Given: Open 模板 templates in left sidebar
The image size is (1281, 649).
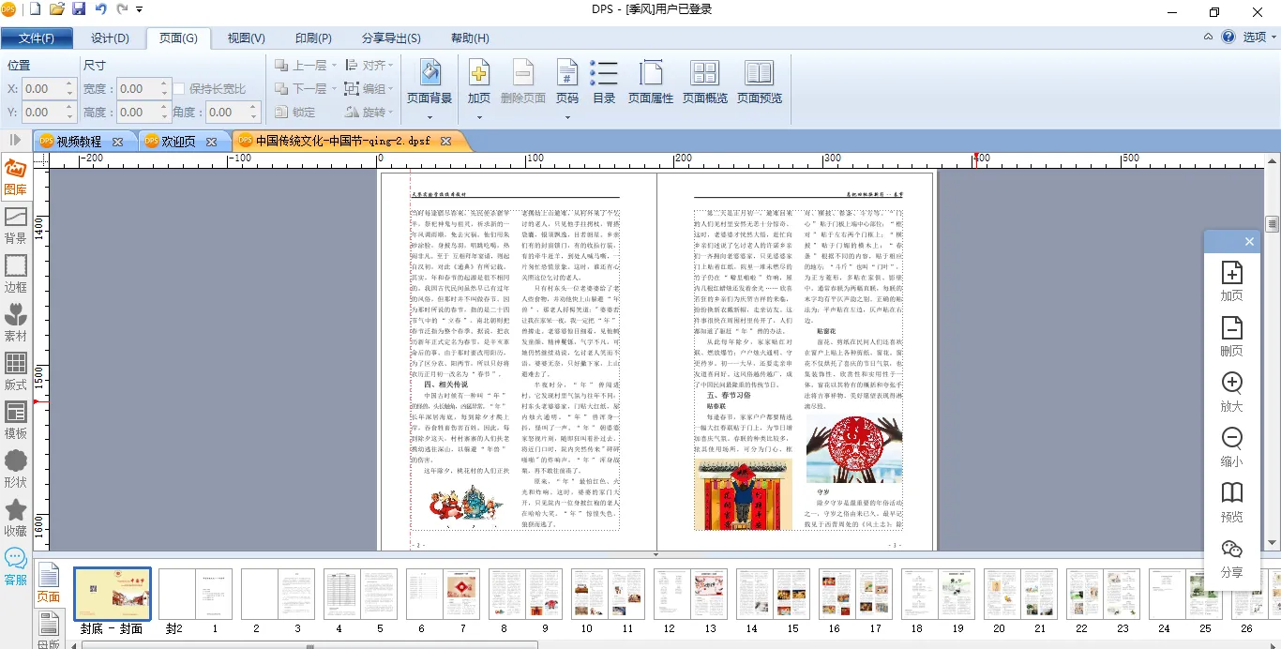Looking at the screenshot, I should point(16,419).
